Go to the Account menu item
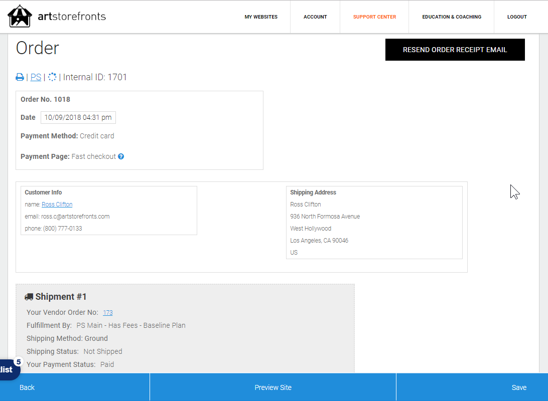548x401 pixels. [x=315, y=17]
